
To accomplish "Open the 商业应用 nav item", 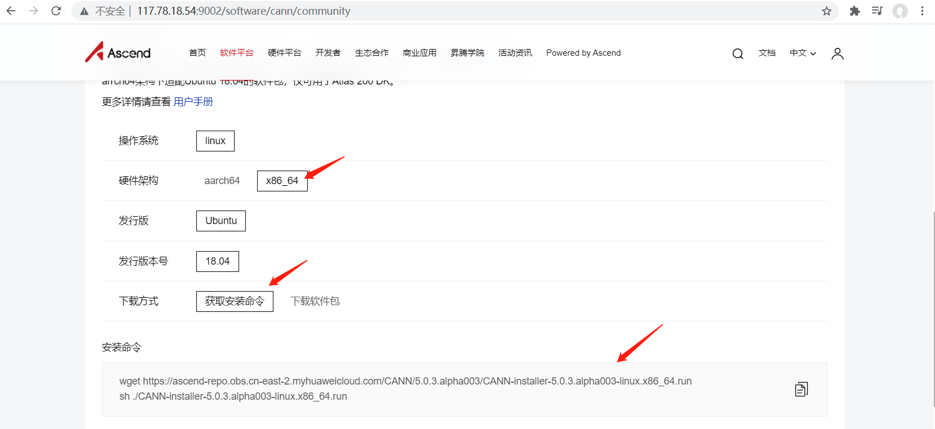I will point(420,53).
